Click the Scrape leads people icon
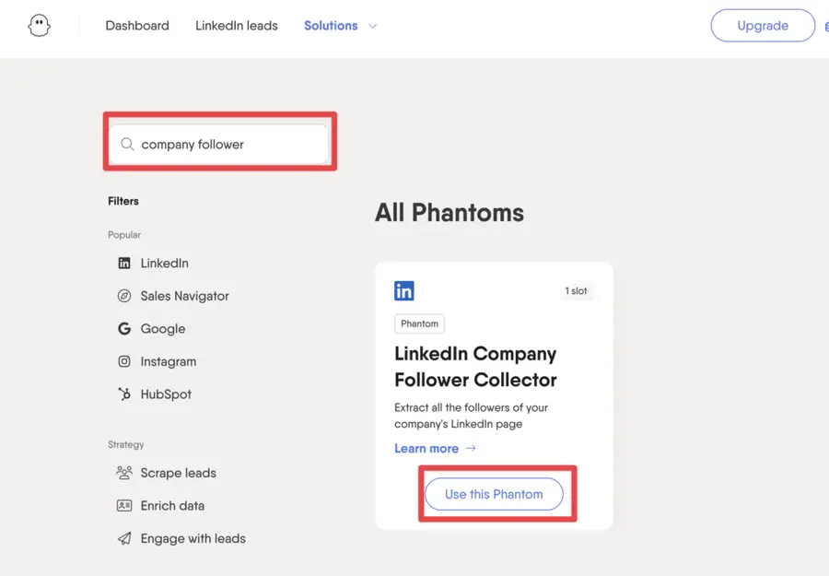Viewport: 829px width, 576px height. 124,473
